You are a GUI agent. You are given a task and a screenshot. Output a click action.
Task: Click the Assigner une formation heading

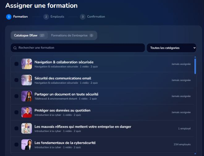pyautogui.click(x=41, y=6)
